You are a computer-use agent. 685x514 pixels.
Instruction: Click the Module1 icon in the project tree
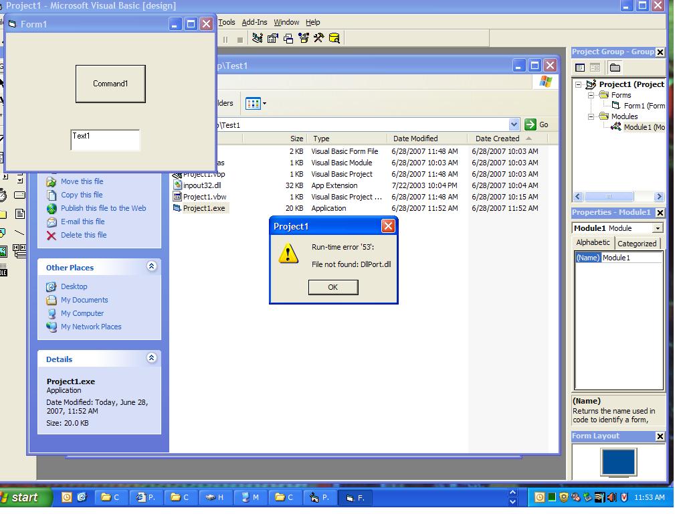[616, 126]
